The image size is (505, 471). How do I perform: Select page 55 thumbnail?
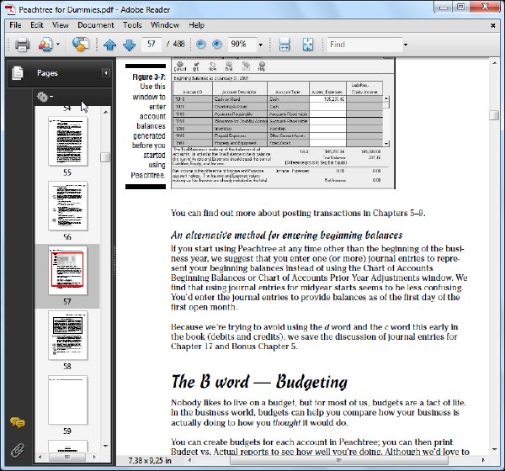pos(67,141)
